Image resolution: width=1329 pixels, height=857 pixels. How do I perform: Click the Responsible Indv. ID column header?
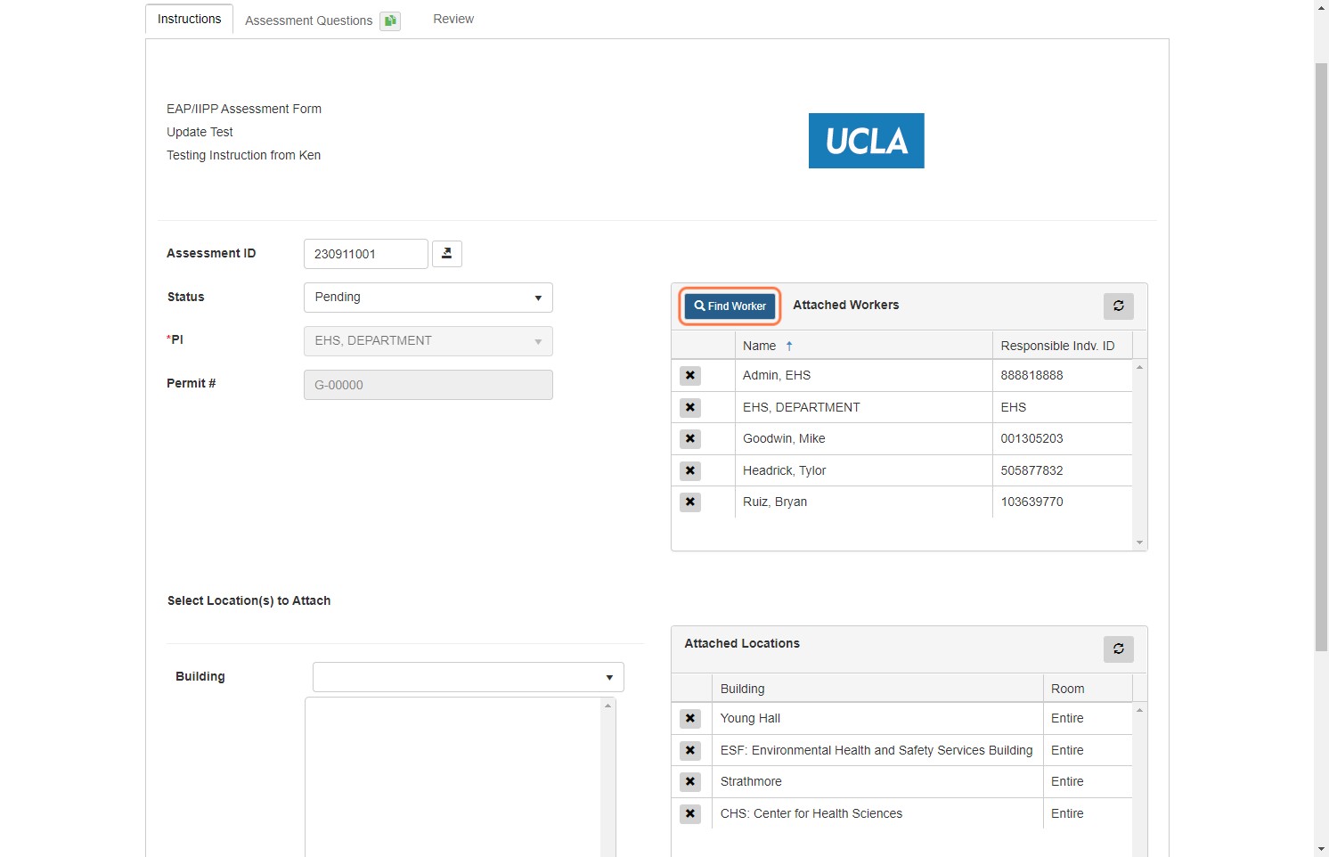(x=1062, y=346)
